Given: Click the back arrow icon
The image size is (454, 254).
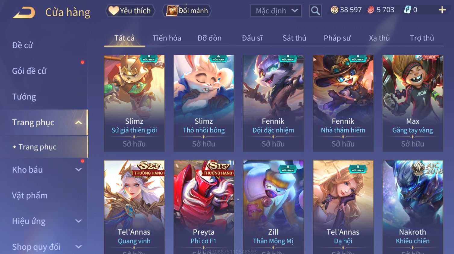Looking at the screenshot, I should pyautogui.click(x=24, y=13).
